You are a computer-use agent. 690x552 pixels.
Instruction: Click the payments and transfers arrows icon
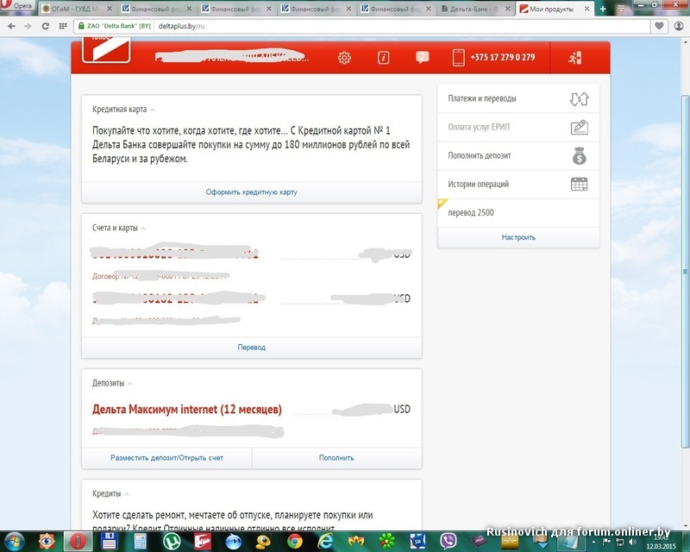(579, 99)
